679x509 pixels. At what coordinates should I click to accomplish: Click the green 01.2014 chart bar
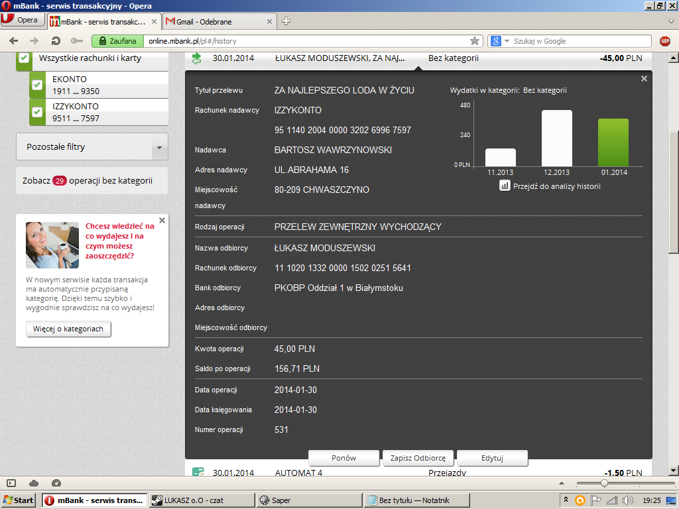pos(613,143)
